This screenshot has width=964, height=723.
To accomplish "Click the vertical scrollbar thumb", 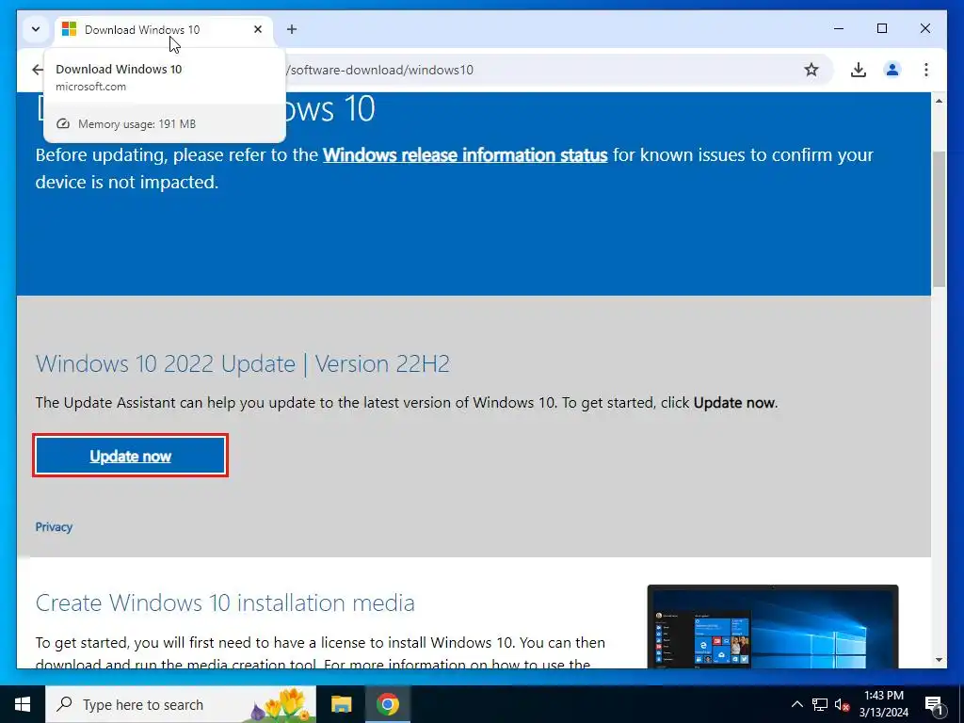I will [939, 218].
